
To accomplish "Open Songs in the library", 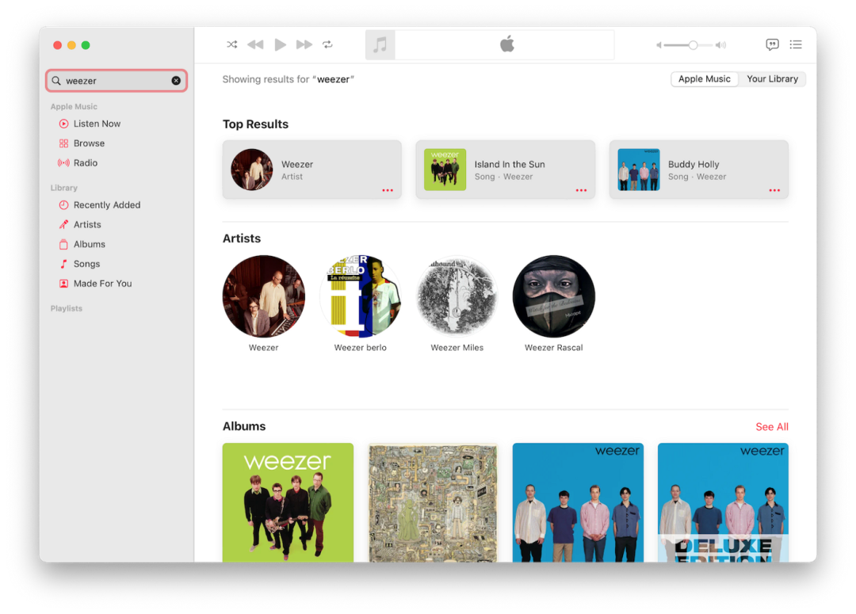I will pos(86,264).
